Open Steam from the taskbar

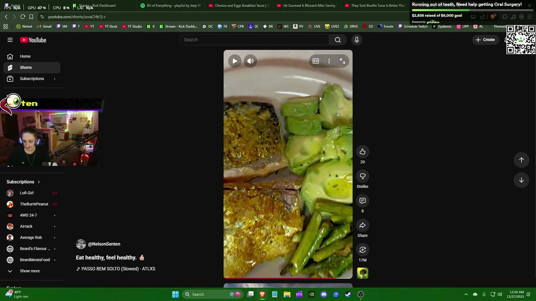click(x=348, y=294)
